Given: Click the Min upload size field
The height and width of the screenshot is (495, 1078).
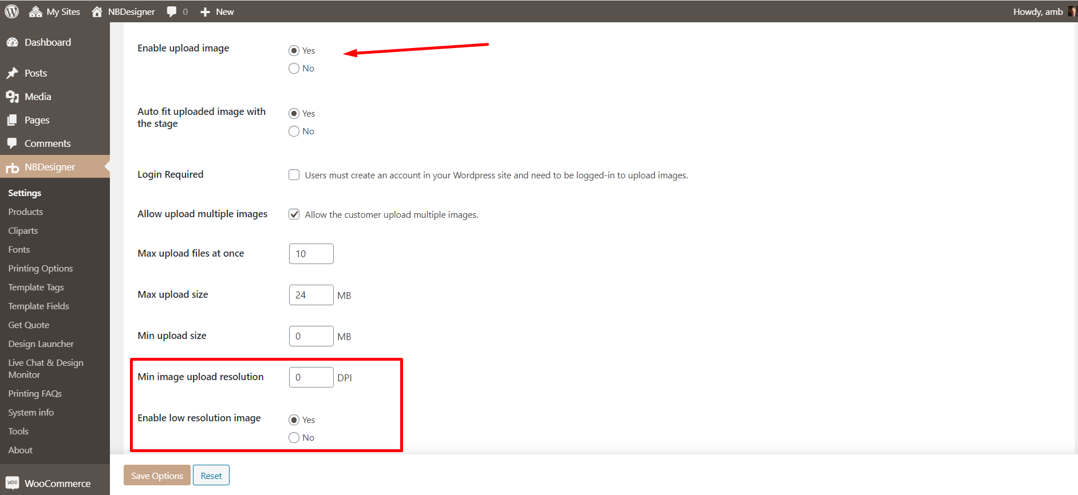Looking at the screenshot, I should 311,336.
